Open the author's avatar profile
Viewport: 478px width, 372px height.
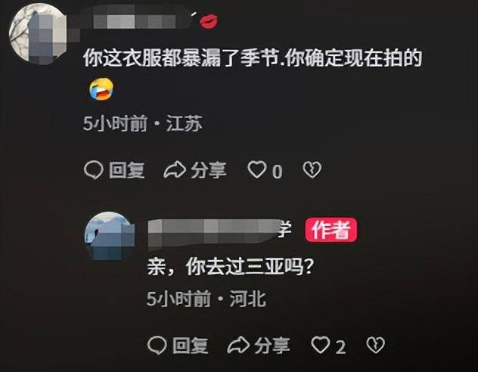(x=110, y=236)
